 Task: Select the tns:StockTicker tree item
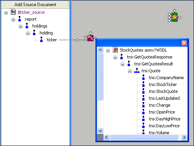coord(163,84)
